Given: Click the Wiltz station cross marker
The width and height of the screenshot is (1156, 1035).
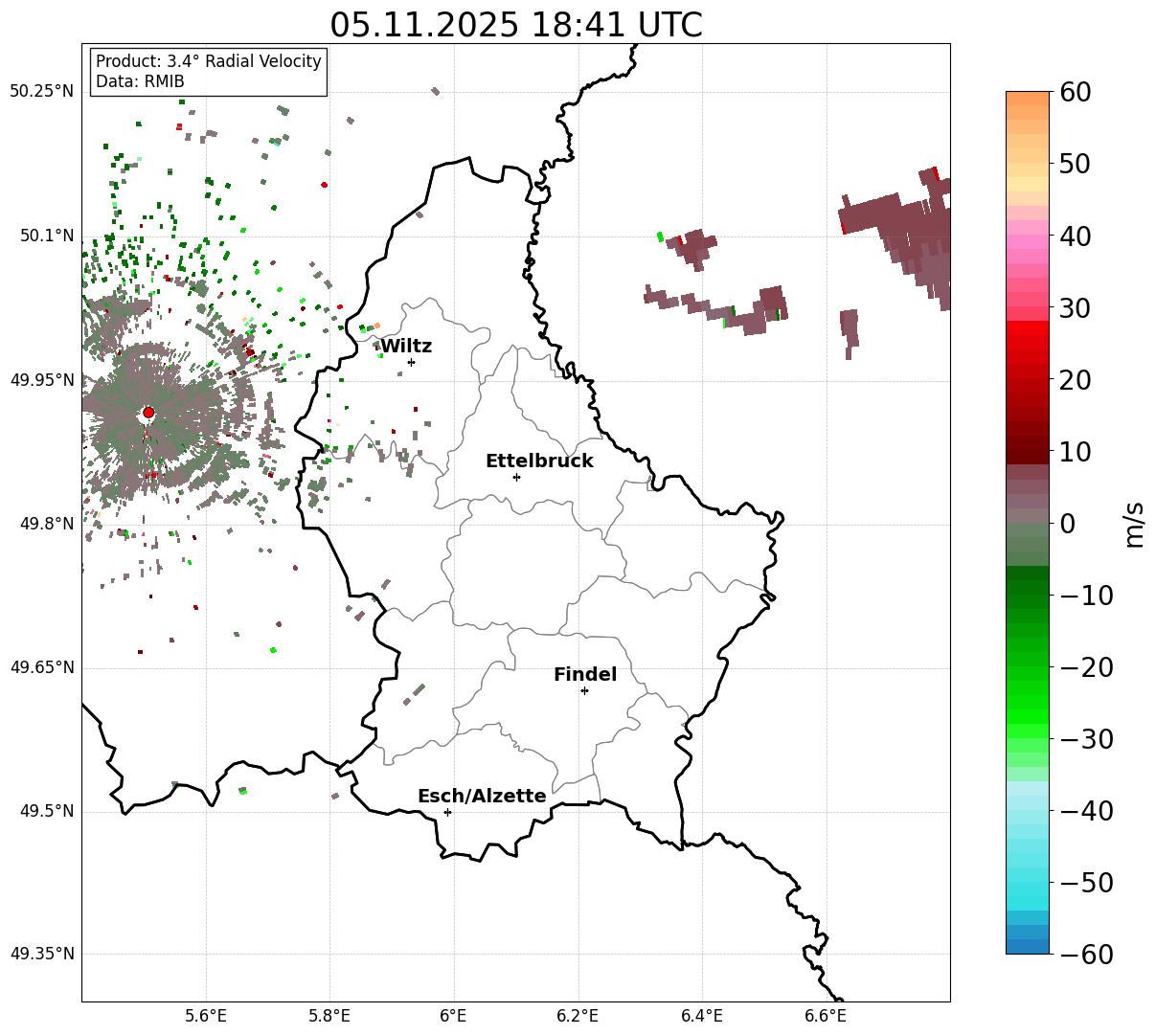Looking at the screenshot, I should (x=412, y=362).
